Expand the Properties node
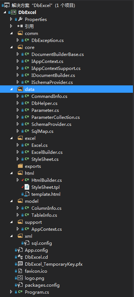Image resolution: width=134 pixels, height=297 pixels. click(x=11, y=19)
